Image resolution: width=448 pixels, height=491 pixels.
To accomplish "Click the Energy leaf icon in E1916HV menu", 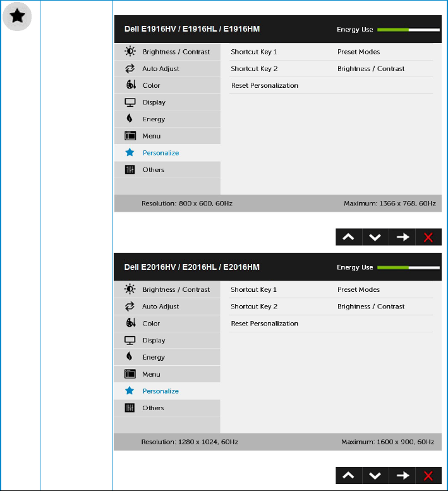I will point(130,118).
